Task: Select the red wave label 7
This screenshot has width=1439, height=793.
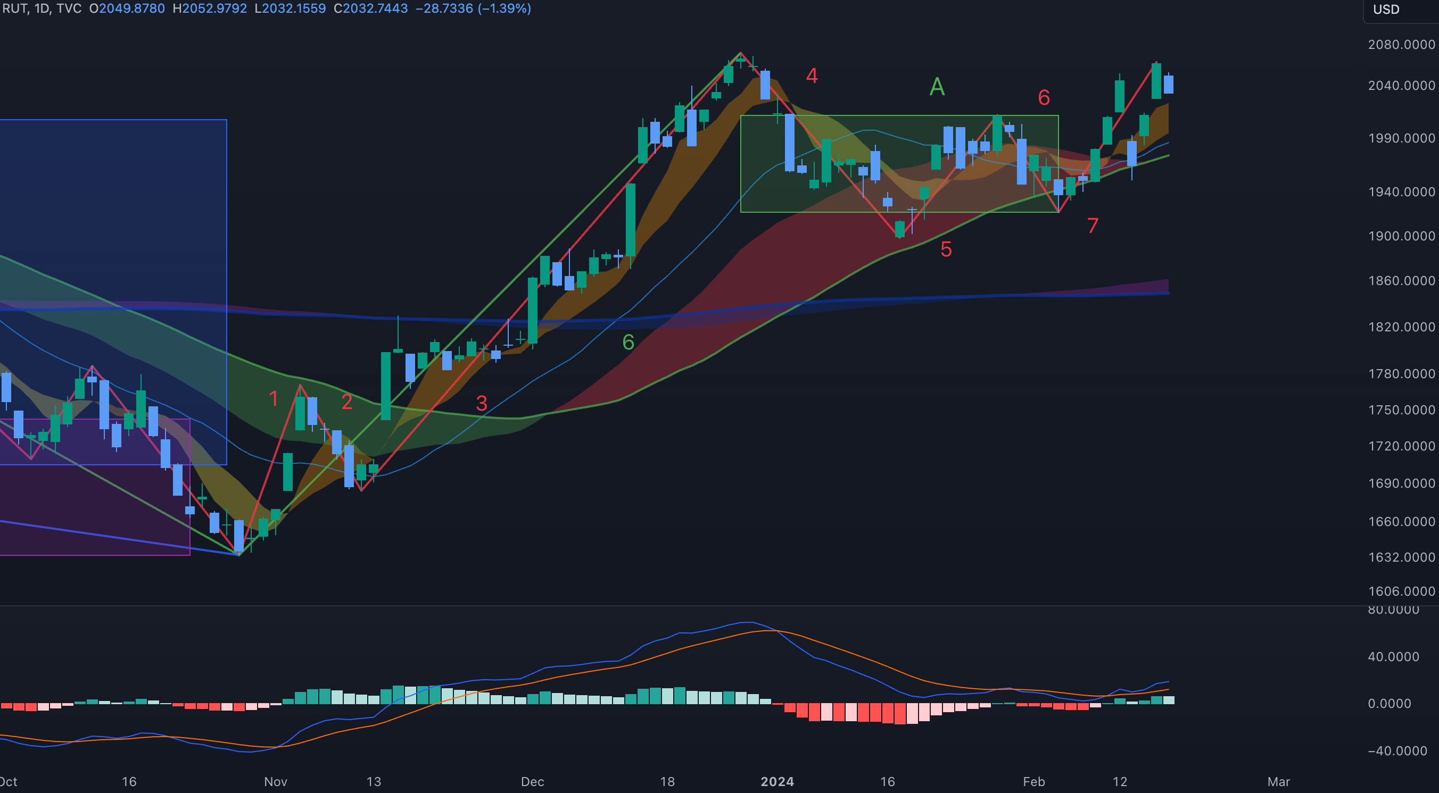Action: [1093, 226]
